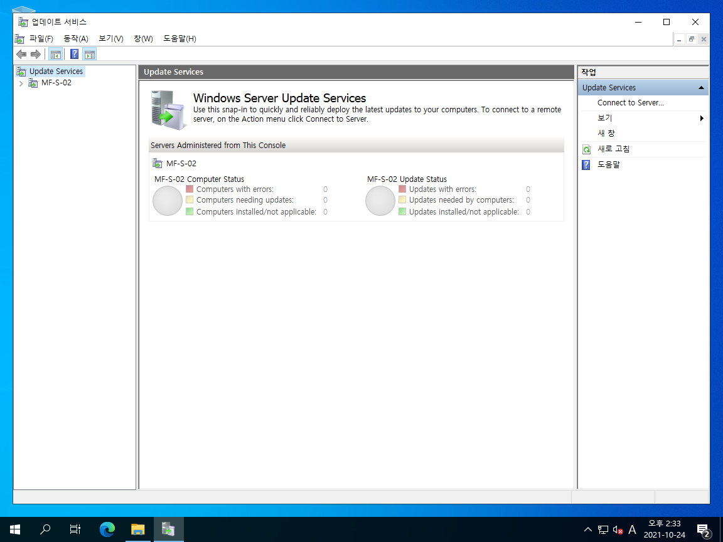Click the red Computers with errors swatch
The height and width of the screenshot is (542, 723).
click(190, 189)
